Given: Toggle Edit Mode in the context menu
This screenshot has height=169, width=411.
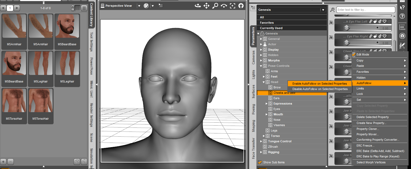Looking at the screenshot, I should tap(363, 54).
